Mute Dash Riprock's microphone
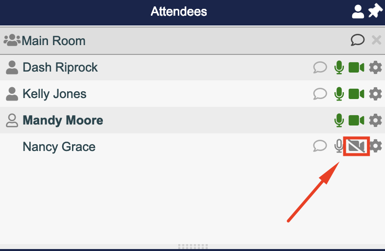 (338, 67)
